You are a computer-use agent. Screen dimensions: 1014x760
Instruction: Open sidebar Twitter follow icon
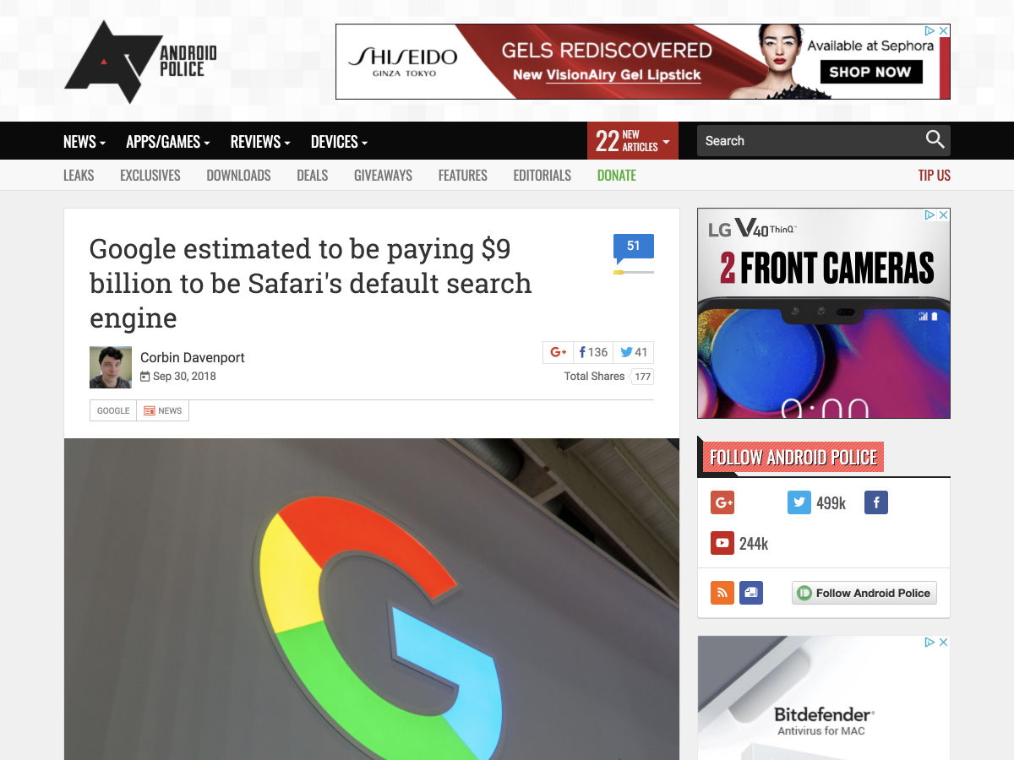click(x=799, y=503)
